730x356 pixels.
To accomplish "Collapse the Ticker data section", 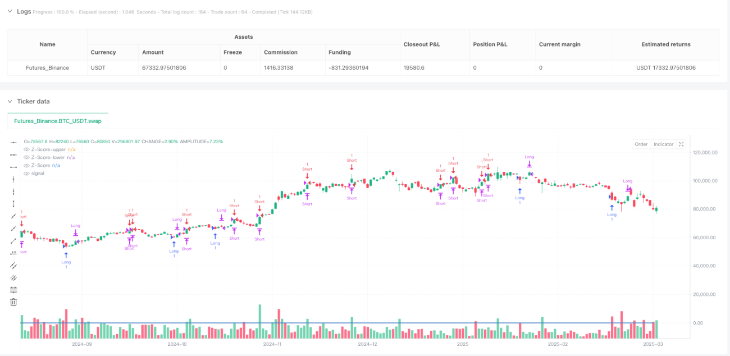I will [x=10, y=101].
